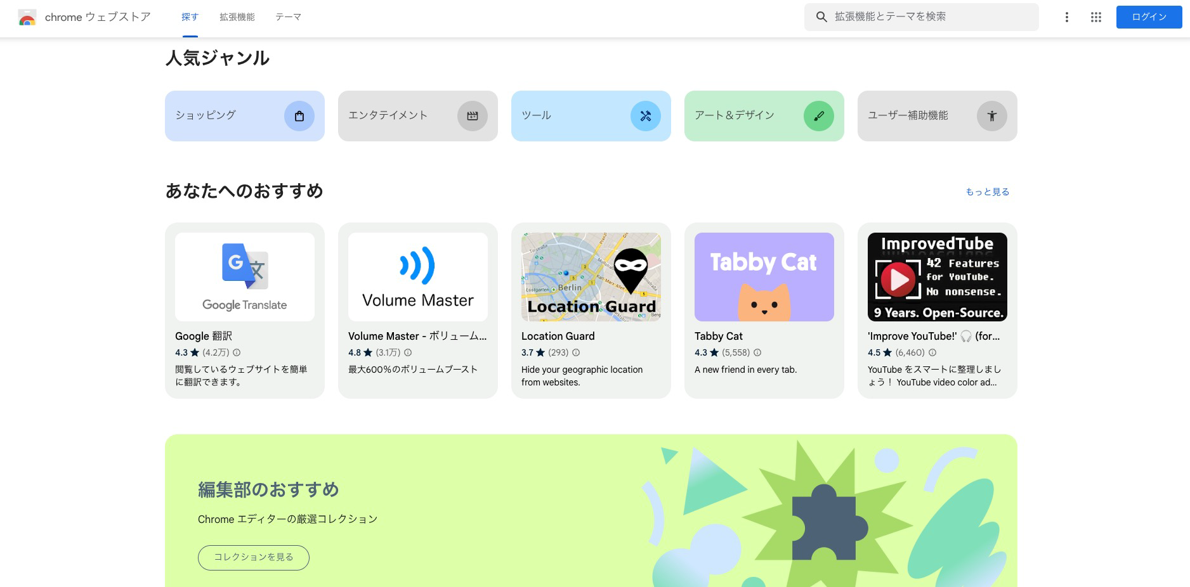The width and height of the screenshot is (1190, 587).
Task: Click the shopping bag icon in ショッピング
Action: [x=299, y=116]
